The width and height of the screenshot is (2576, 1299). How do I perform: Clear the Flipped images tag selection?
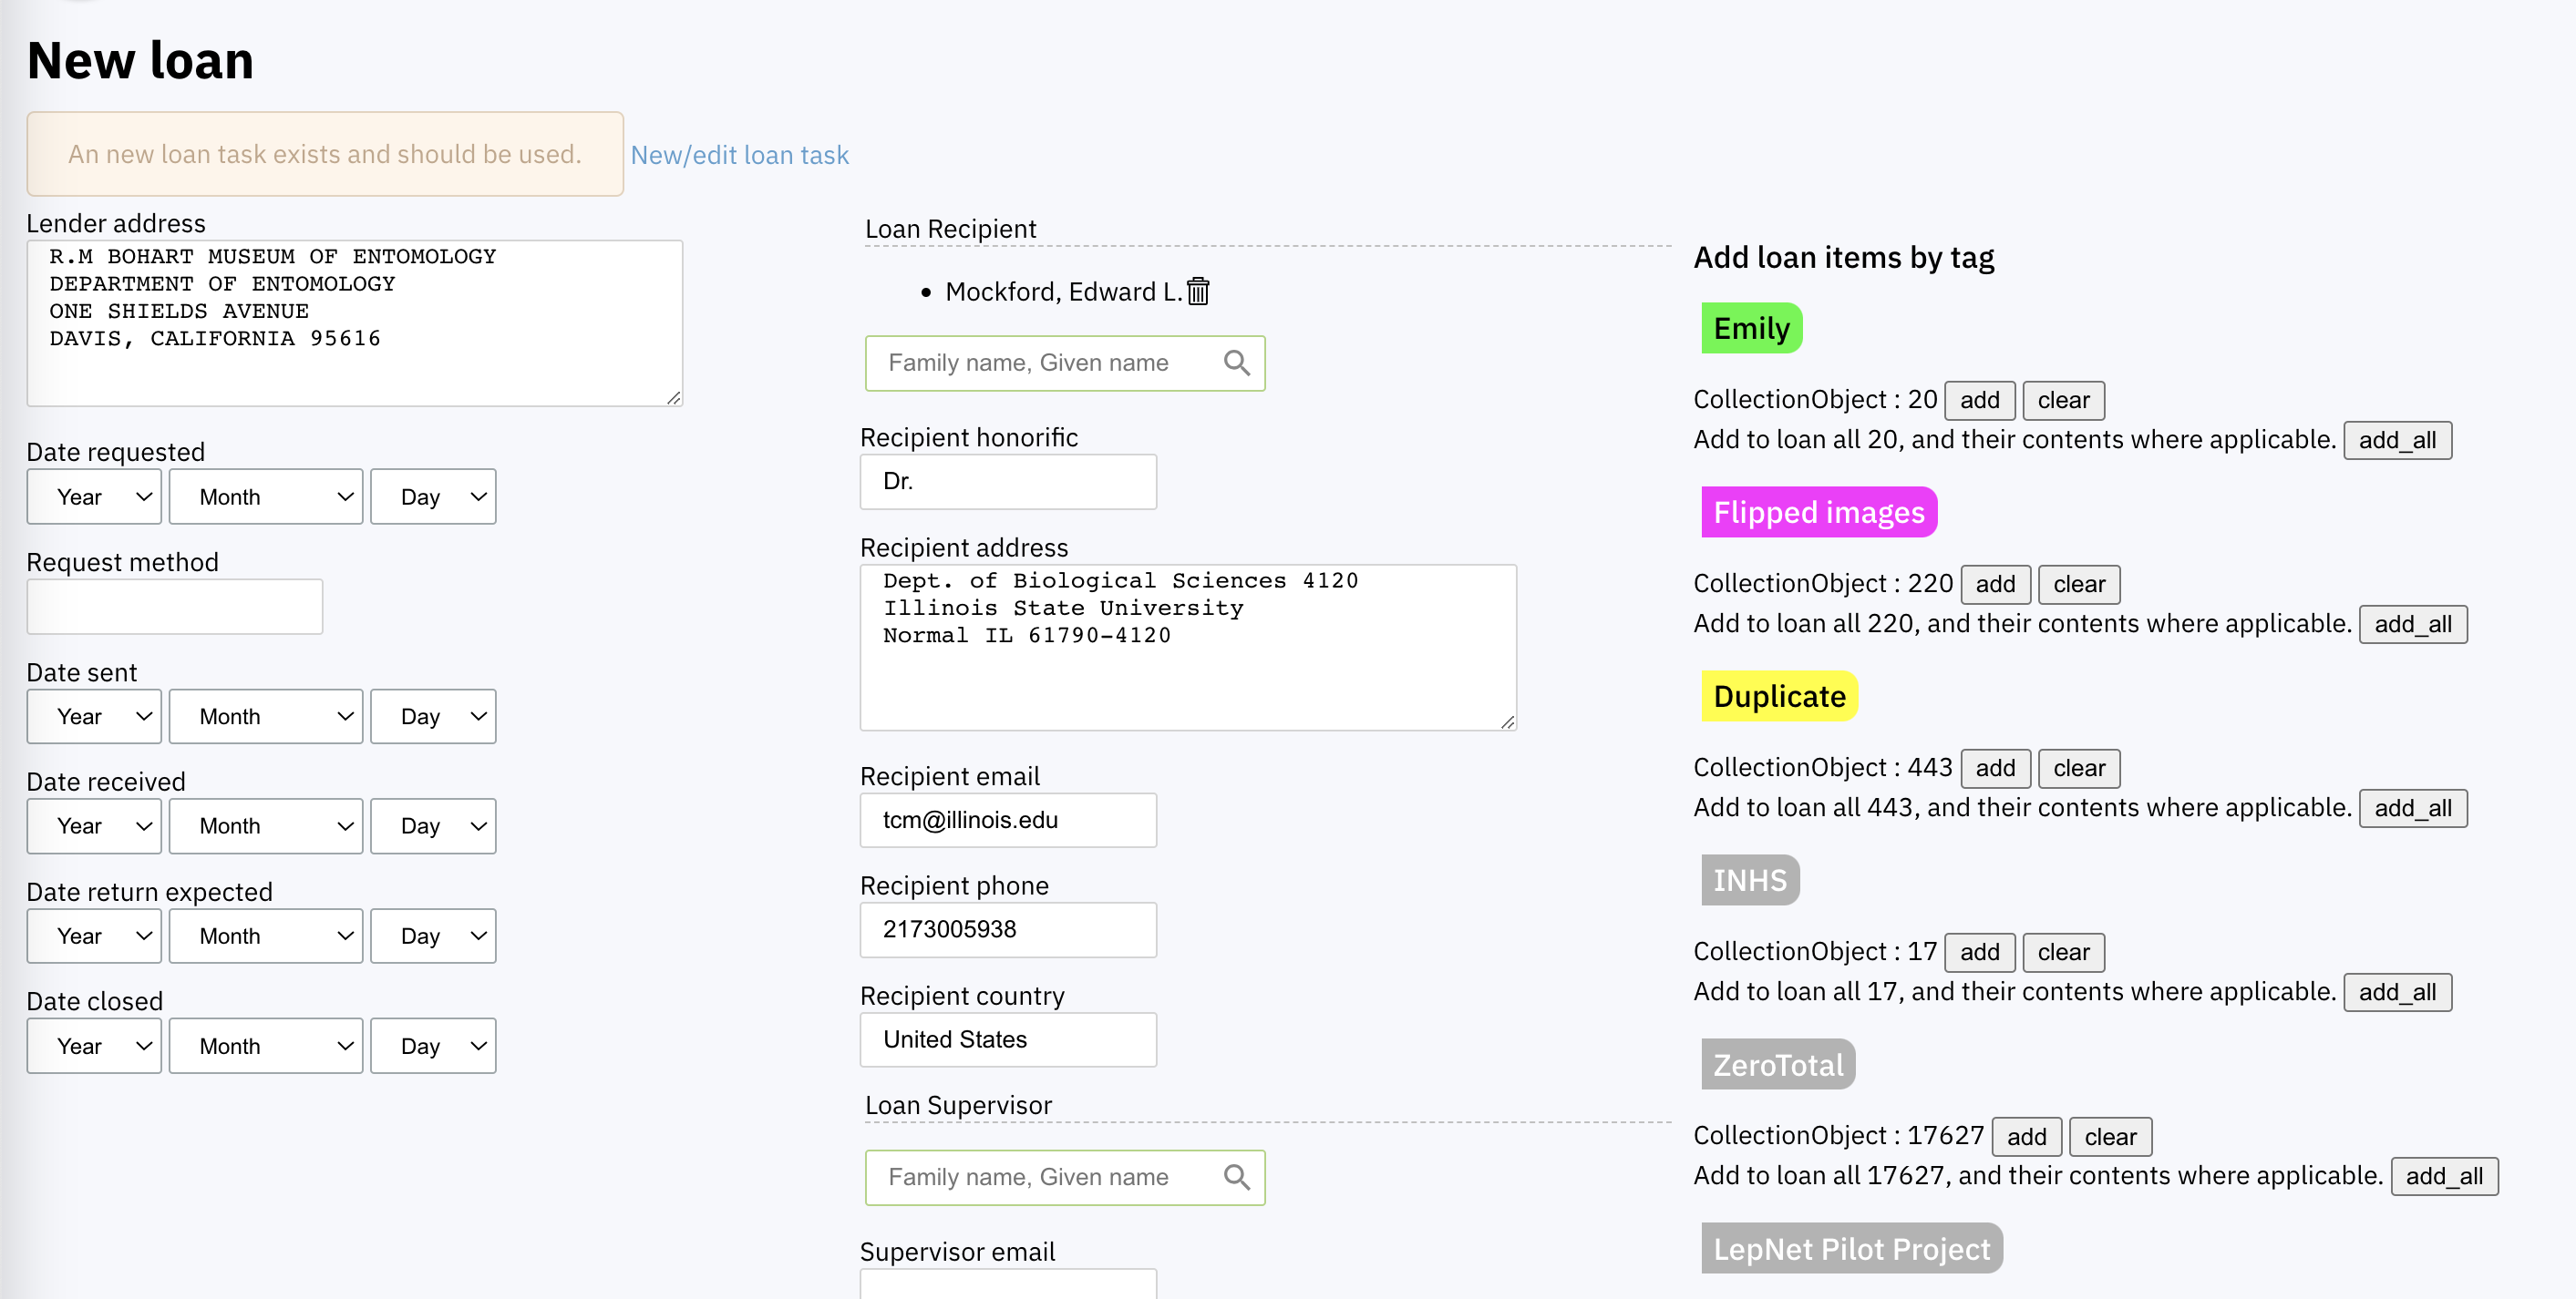coord(2078,585)
